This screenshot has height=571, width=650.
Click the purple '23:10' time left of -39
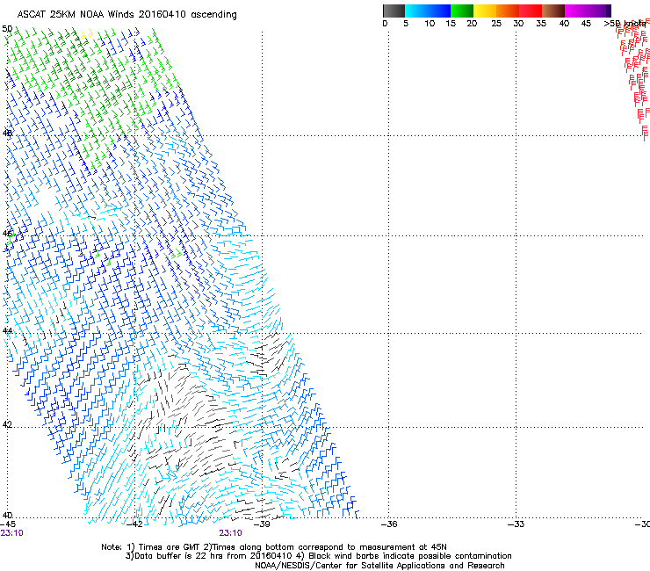tap(230, 533)
